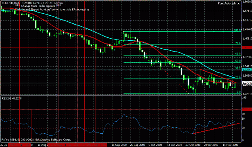Click the 1.34110 price scale label
The width and height of the screenshot is (252, 147).
(x=247, y=66)
